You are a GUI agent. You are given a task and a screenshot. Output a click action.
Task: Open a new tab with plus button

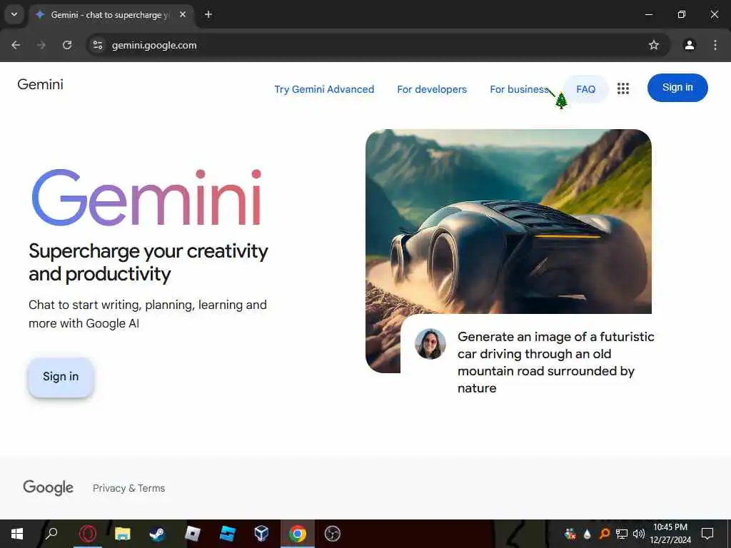[x=208, y=14]
